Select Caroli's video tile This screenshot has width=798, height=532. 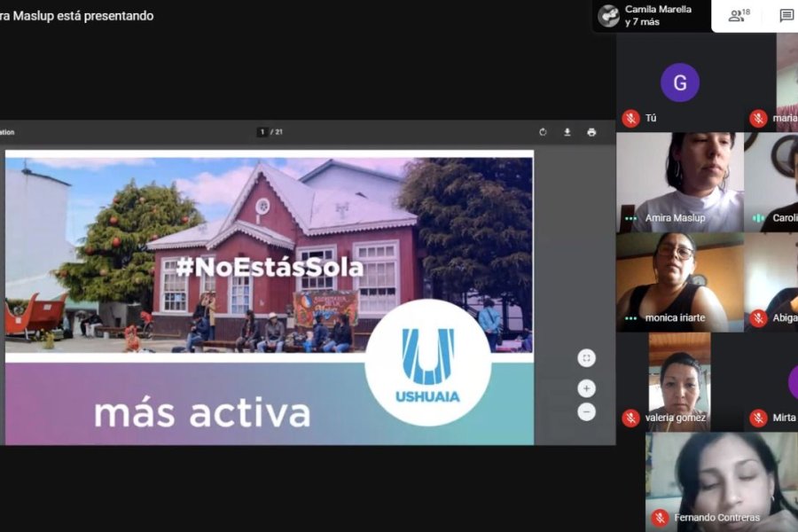click(771, 183)
